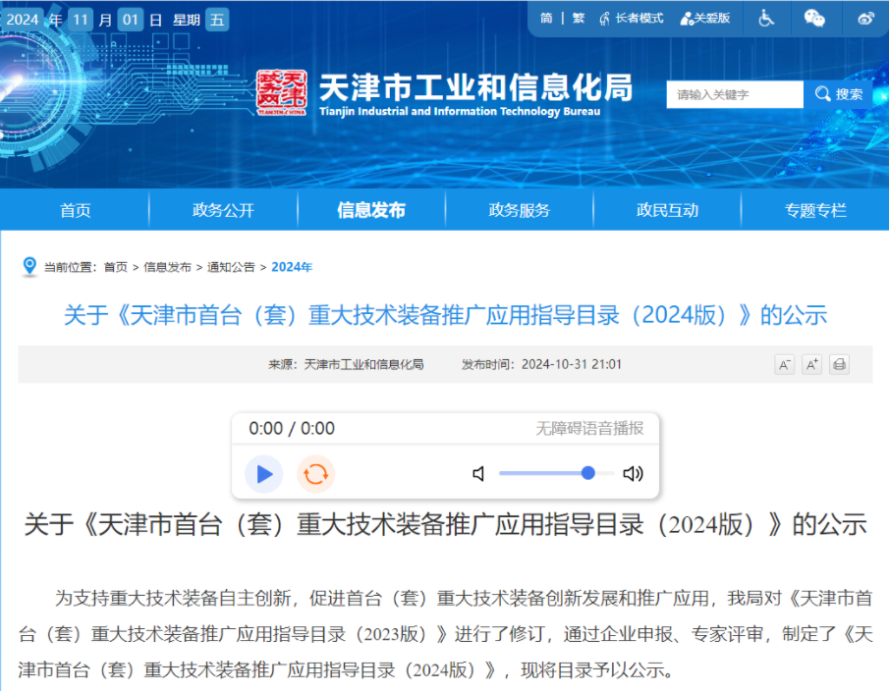The height and width of the screenshot is (691, 889).
Task: Click the print page icon
Action: click(x=838, y=365)
